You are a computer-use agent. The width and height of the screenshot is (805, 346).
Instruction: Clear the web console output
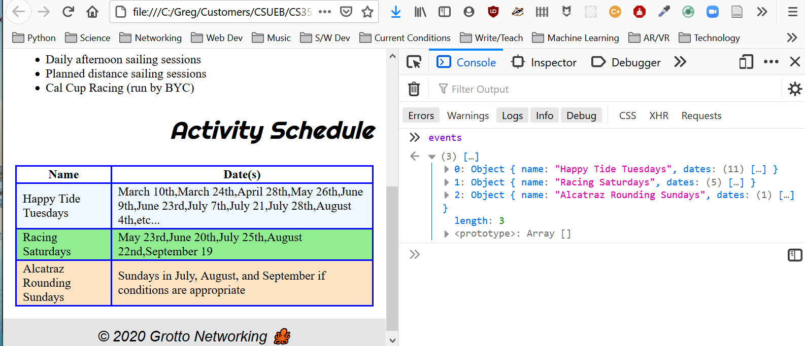pos(414,89)
